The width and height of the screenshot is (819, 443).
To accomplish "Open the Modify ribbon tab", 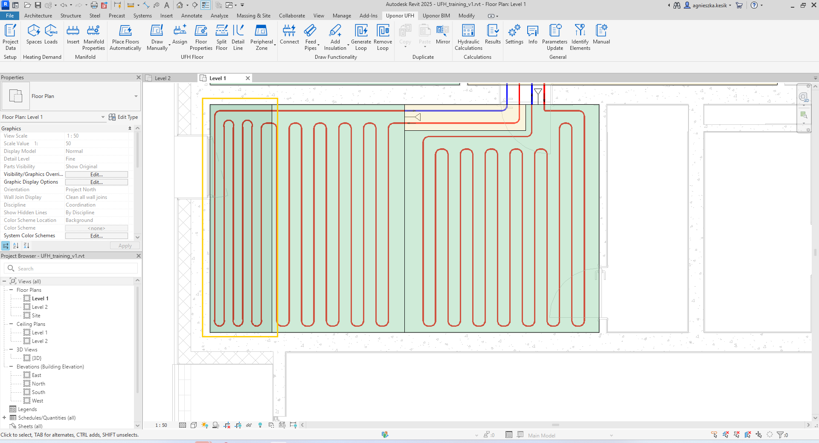I will pos(466,16).
